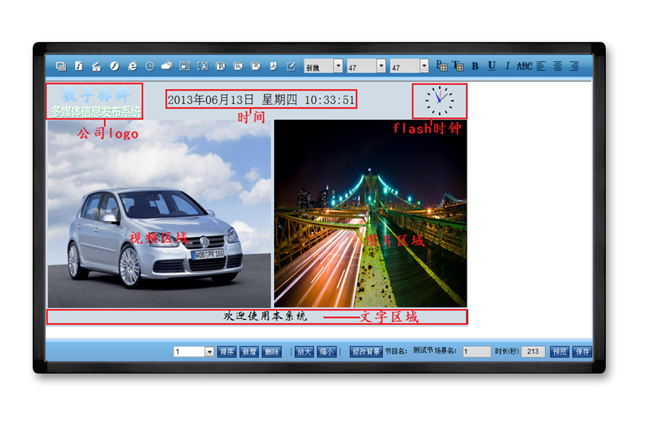Save the program with 保存 button
Image resolution: width=647 pixels, height=422 pixels.
click(582, 352)
